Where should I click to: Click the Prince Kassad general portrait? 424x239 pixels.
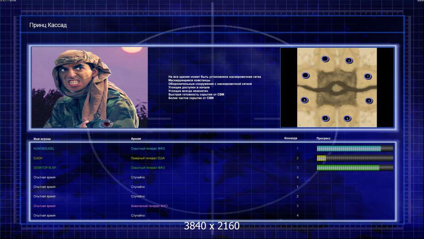click(90, 87)
